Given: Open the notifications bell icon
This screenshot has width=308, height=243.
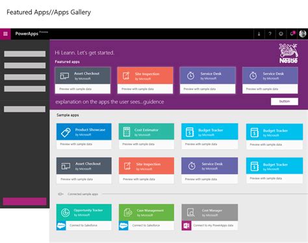Looking at the screenshot, I should (292, 34).
